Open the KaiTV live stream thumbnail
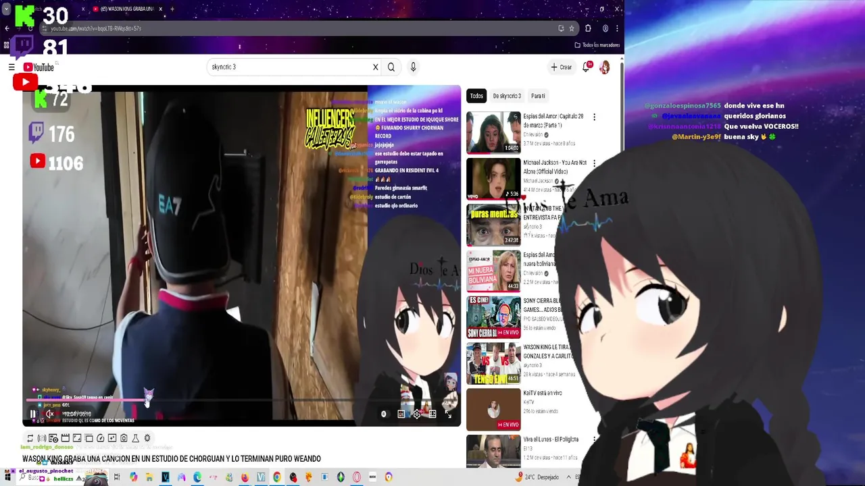 (x=493, y=410)
